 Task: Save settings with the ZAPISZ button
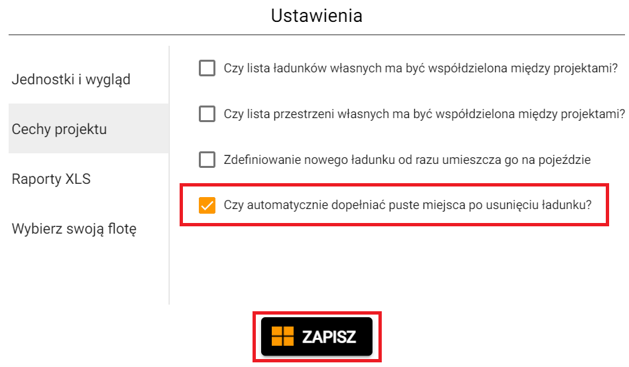317,336
